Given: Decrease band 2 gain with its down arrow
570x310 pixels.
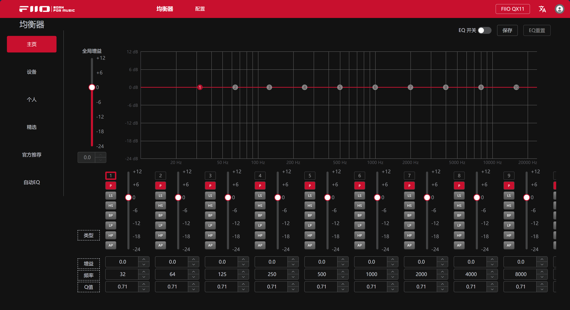Looking at the screenshot, I should (194, 265).
